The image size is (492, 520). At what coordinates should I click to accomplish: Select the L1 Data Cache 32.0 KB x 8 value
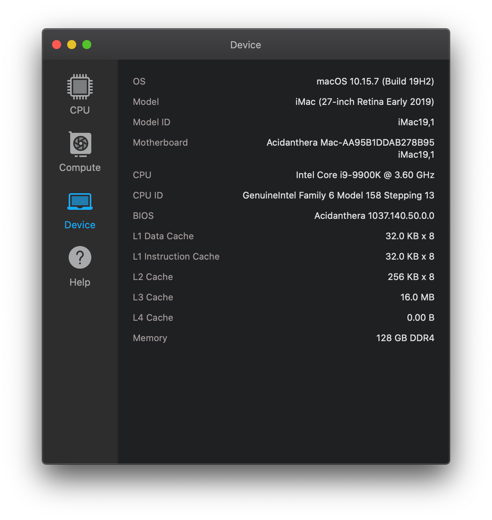coord(410,236)
